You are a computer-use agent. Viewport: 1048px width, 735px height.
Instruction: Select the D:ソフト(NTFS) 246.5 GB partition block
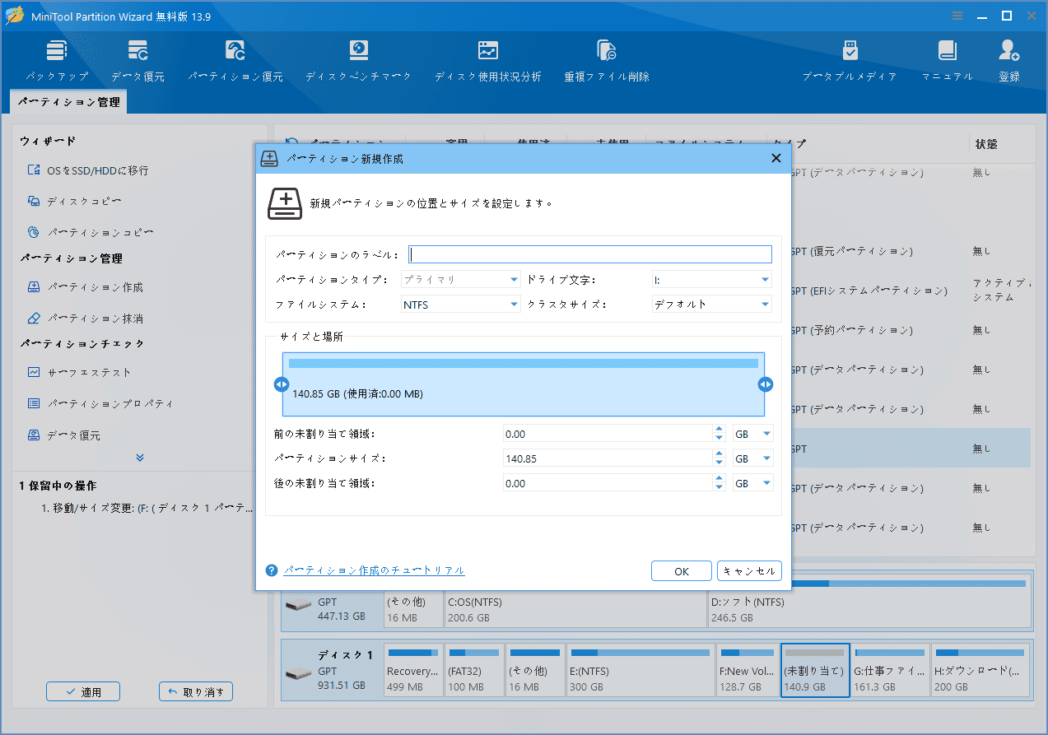click(869, 602)
